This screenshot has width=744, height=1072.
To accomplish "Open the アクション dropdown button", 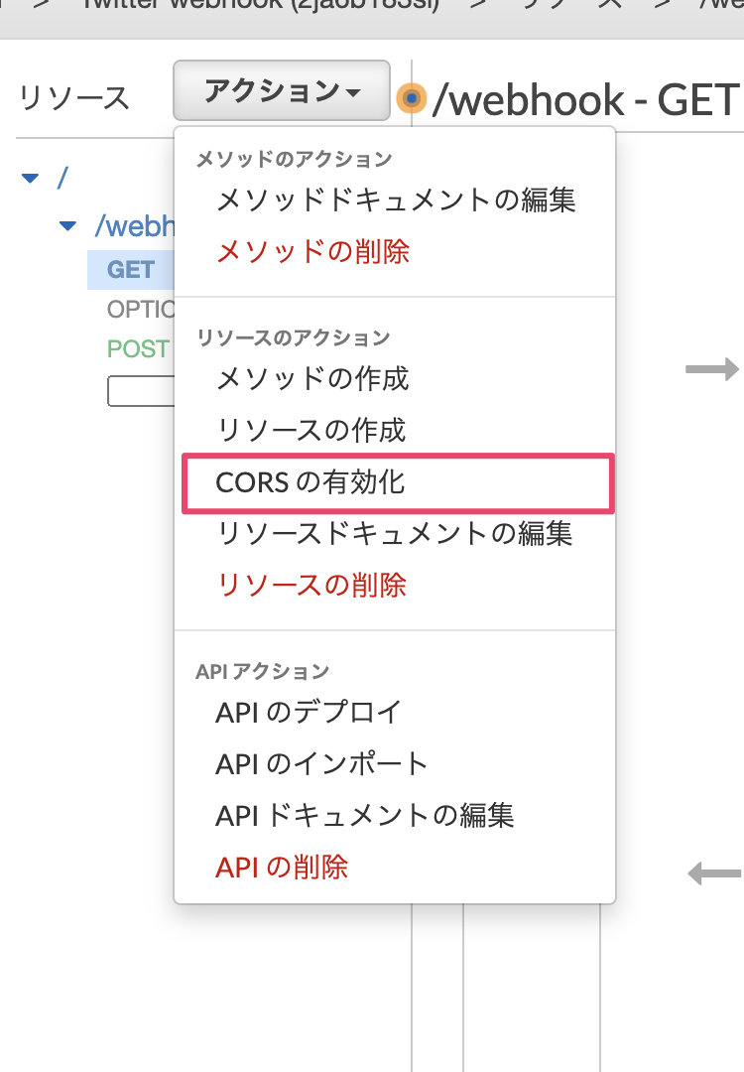I will pos(282,90).
